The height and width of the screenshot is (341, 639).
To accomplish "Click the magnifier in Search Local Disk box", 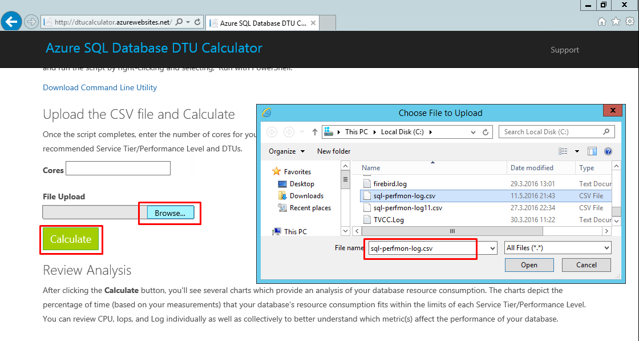I will tap(606, 131).
